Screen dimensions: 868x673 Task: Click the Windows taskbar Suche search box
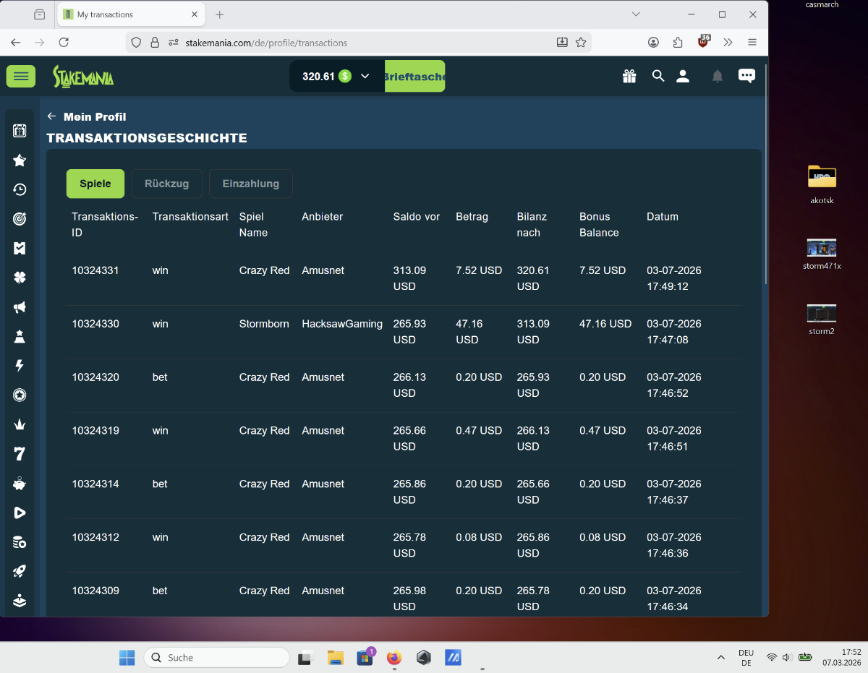217,657
